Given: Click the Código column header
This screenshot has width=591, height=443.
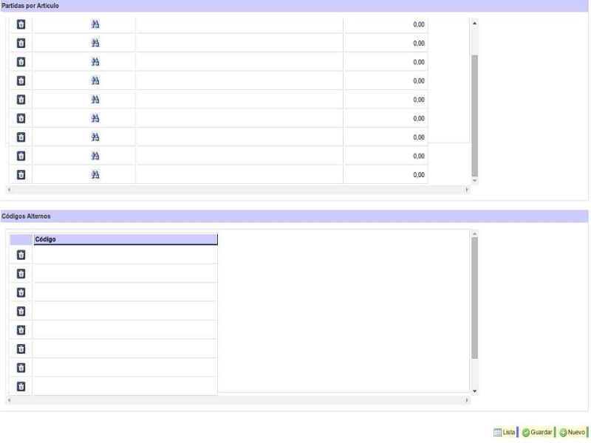Looking at the screenshot, I should pyautogui.click(x=126, y=239).
